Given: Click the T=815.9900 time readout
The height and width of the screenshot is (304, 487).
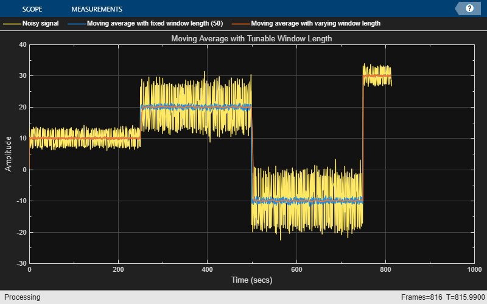Looking at the screenshot, I should [464, 297].
